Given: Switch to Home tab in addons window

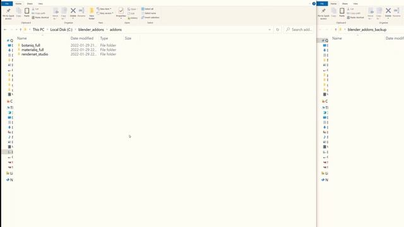Looking at the screenshot, I should tap(18, 4).
